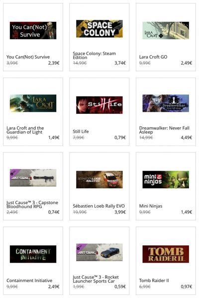Select the Lara Croft GO banner image
This screenshot has width=199, height=298.
[x=166, y=30]
